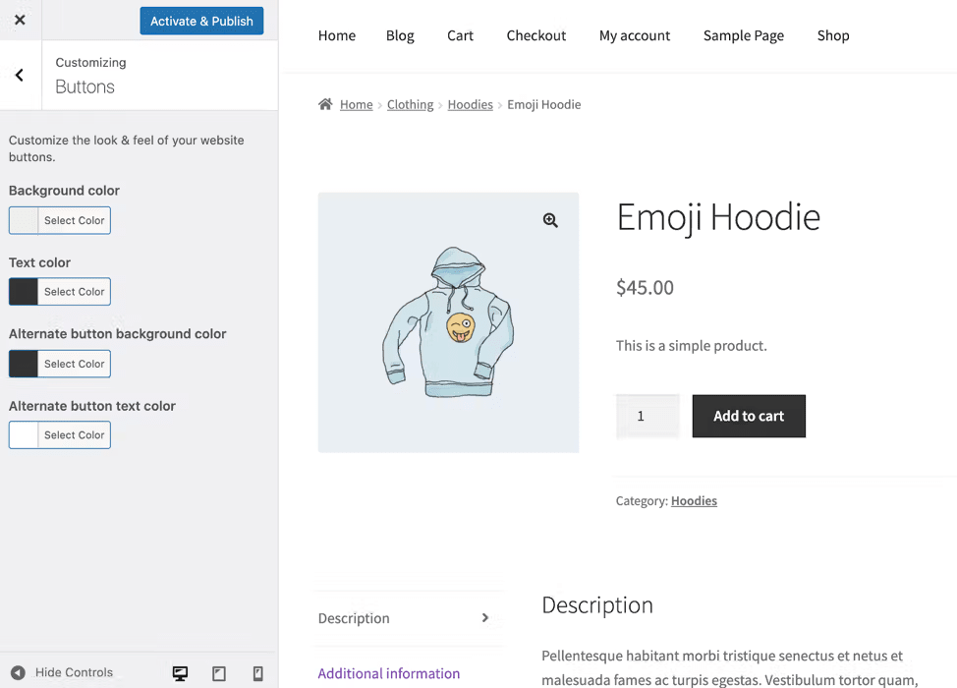This screenshot has width=957, height=688.
Task: Switch to the Additional information tab
Action: (388, 673)
